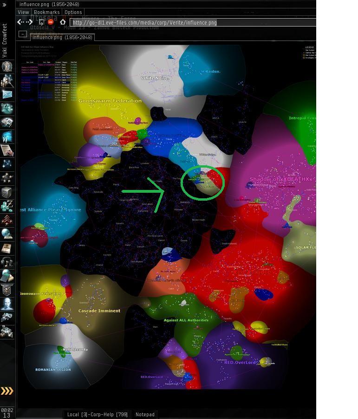Open the blue-screens Science & Industry icon
The image size is (358, 419).
(x=7, y=136)
